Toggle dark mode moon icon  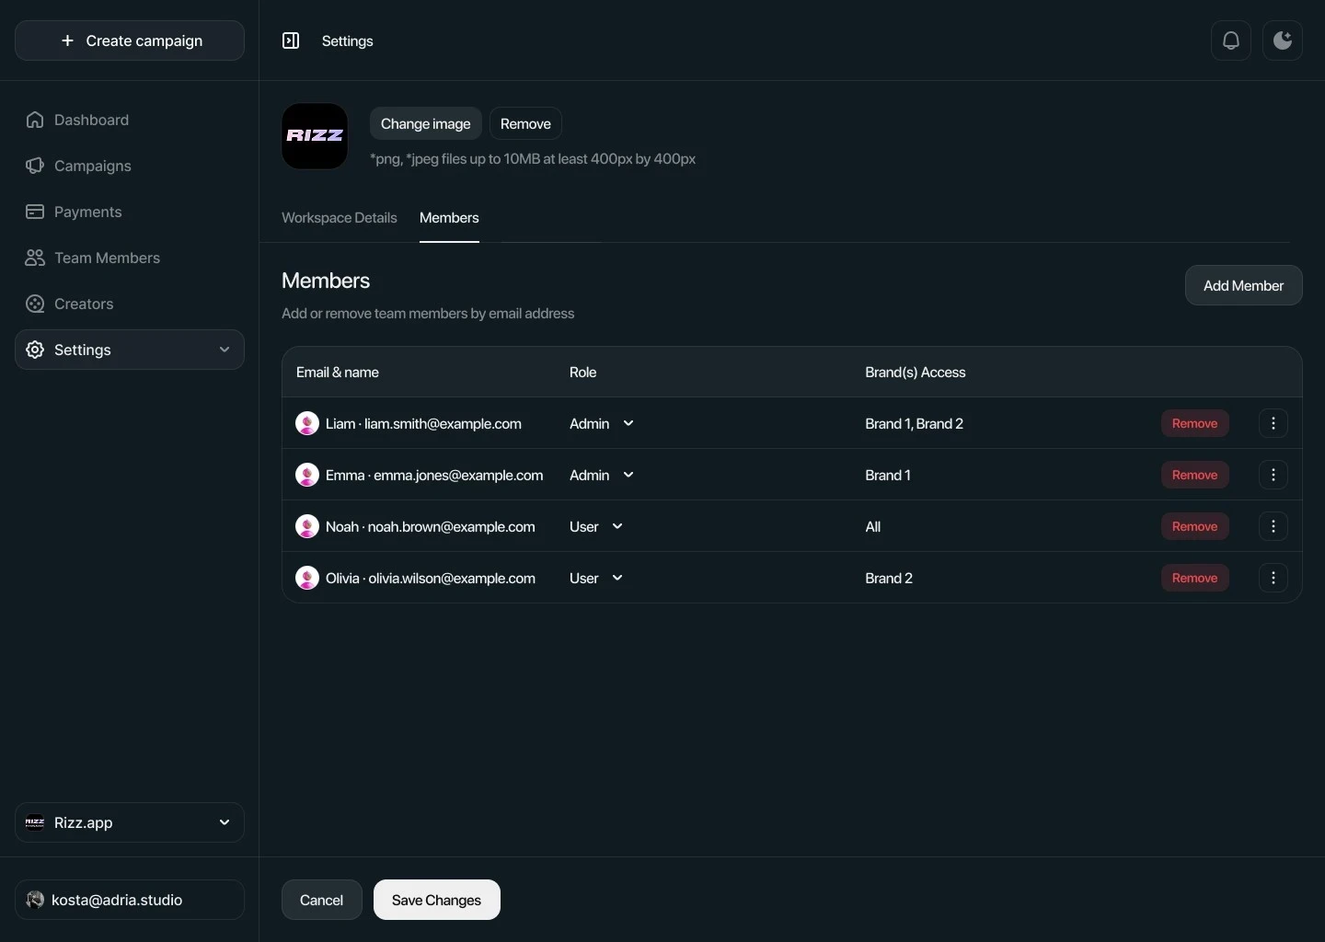1283,40
